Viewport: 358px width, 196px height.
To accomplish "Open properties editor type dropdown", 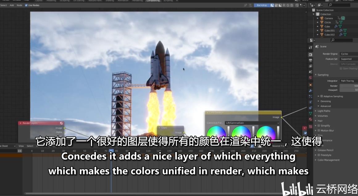I will pyautogui.click(x=312, y=40).
